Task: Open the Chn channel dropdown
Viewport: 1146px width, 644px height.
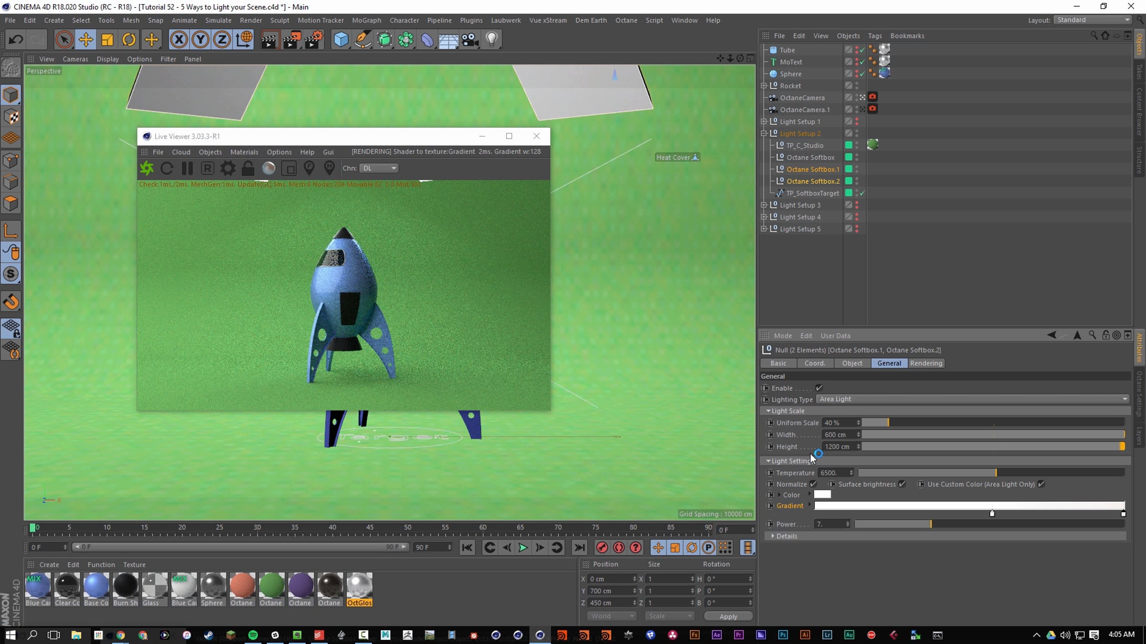Action: pos(379,168)
